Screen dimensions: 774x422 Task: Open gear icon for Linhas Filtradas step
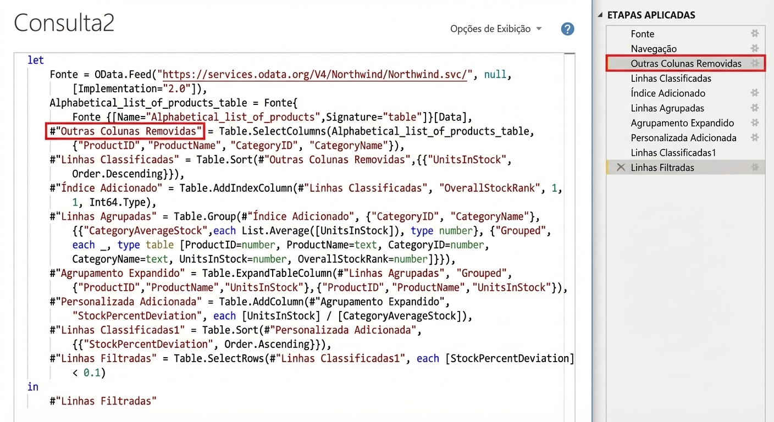(755, 168)
